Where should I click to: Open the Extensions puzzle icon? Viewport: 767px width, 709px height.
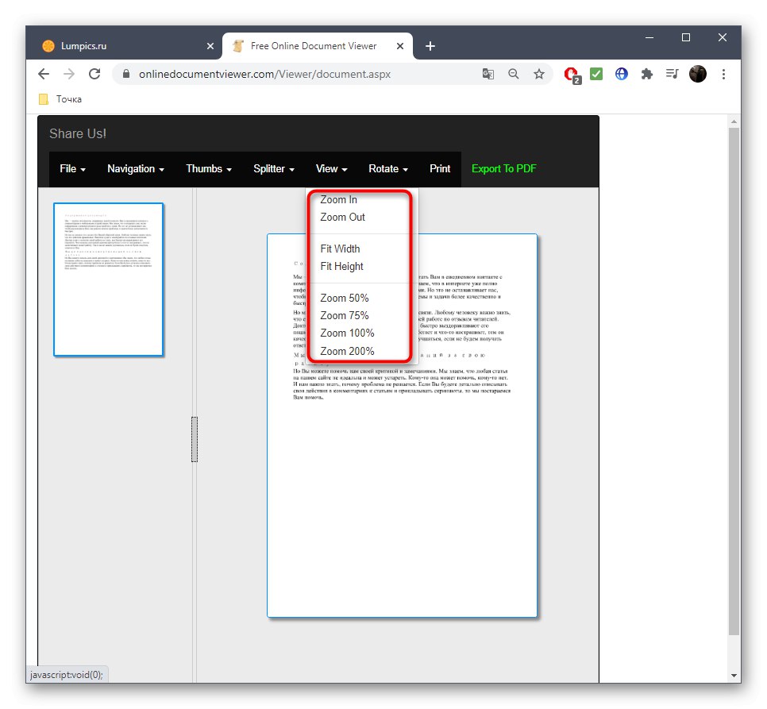tap(646, 74)
